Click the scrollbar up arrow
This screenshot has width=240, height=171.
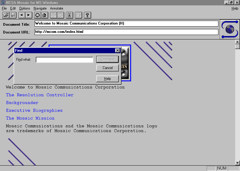click(237, 42)
